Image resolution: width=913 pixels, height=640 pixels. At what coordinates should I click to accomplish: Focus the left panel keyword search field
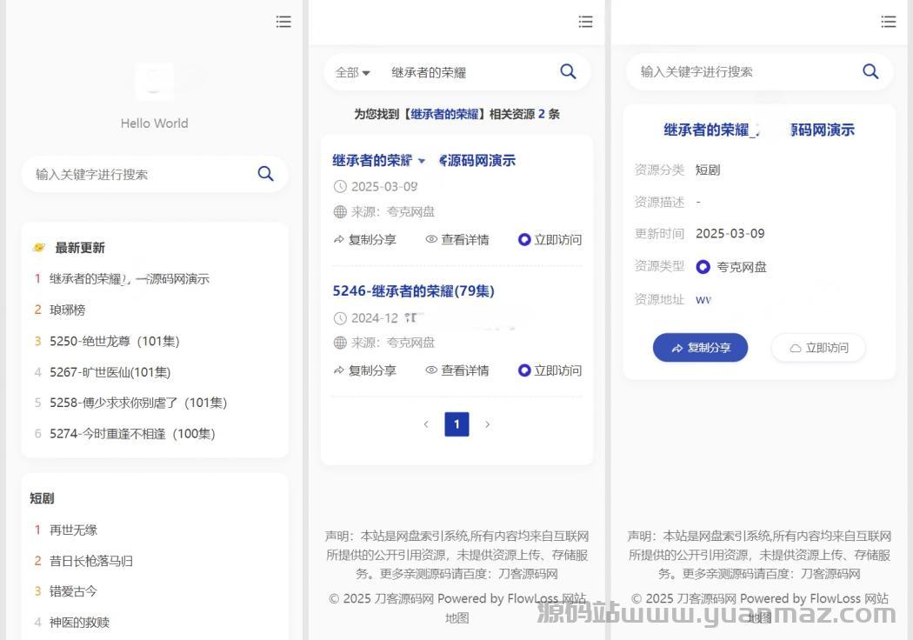coord(143,174)
